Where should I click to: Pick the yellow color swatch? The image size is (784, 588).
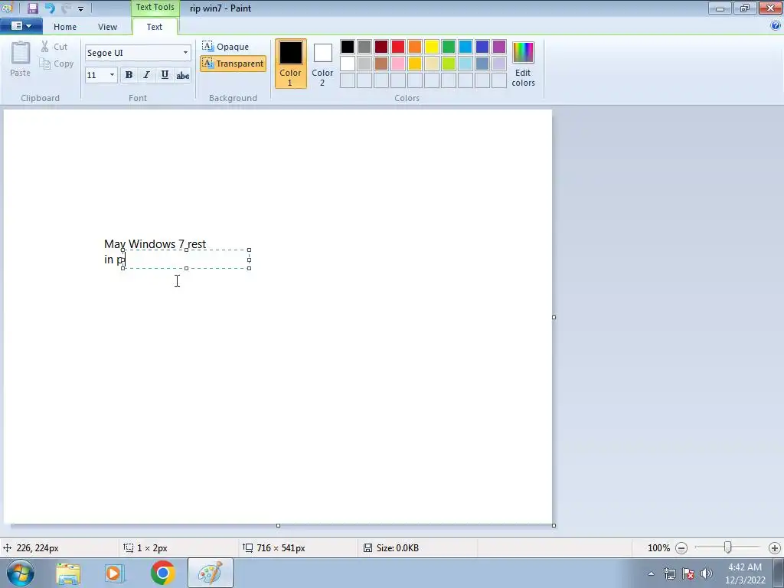(x=432, y=47)
